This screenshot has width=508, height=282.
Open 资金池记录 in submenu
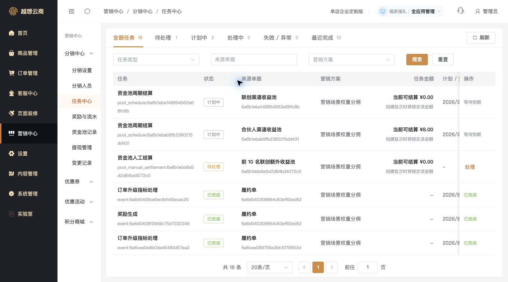click(x=84, y=132)
